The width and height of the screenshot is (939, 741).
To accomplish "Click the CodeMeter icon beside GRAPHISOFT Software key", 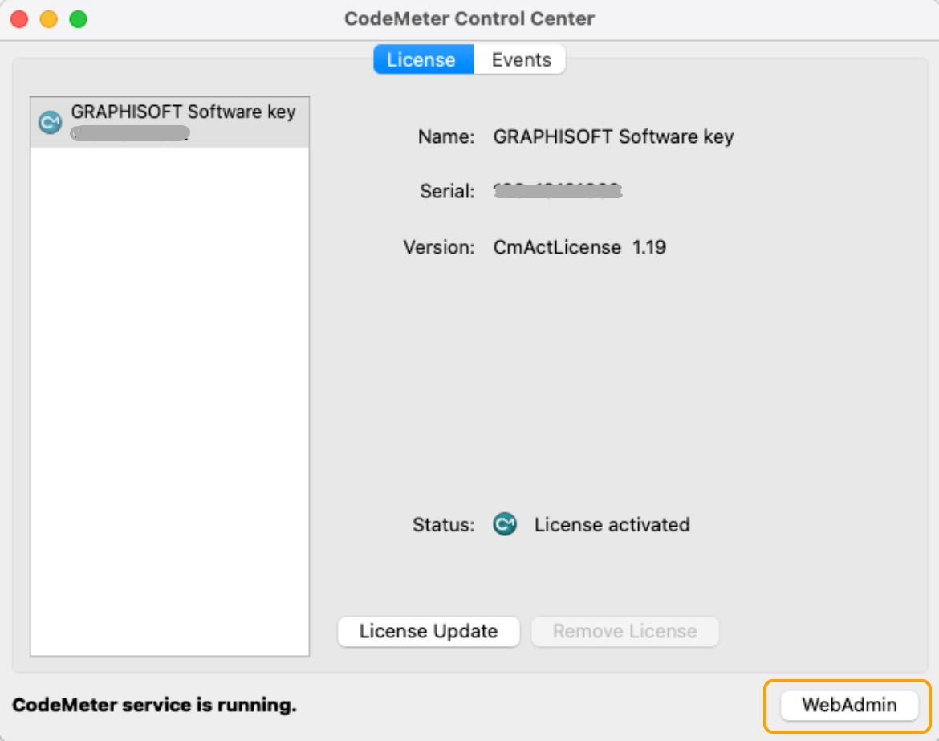I will point(50,122).
